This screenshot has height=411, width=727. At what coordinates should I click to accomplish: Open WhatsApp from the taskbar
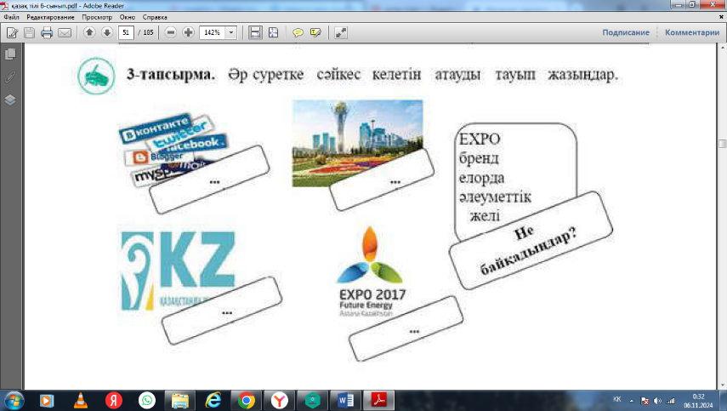[x=147, y=400]
